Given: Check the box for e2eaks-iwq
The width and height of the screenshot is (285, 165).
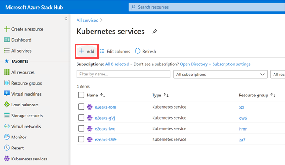Looking at the screenshot, I should (81, 128).
